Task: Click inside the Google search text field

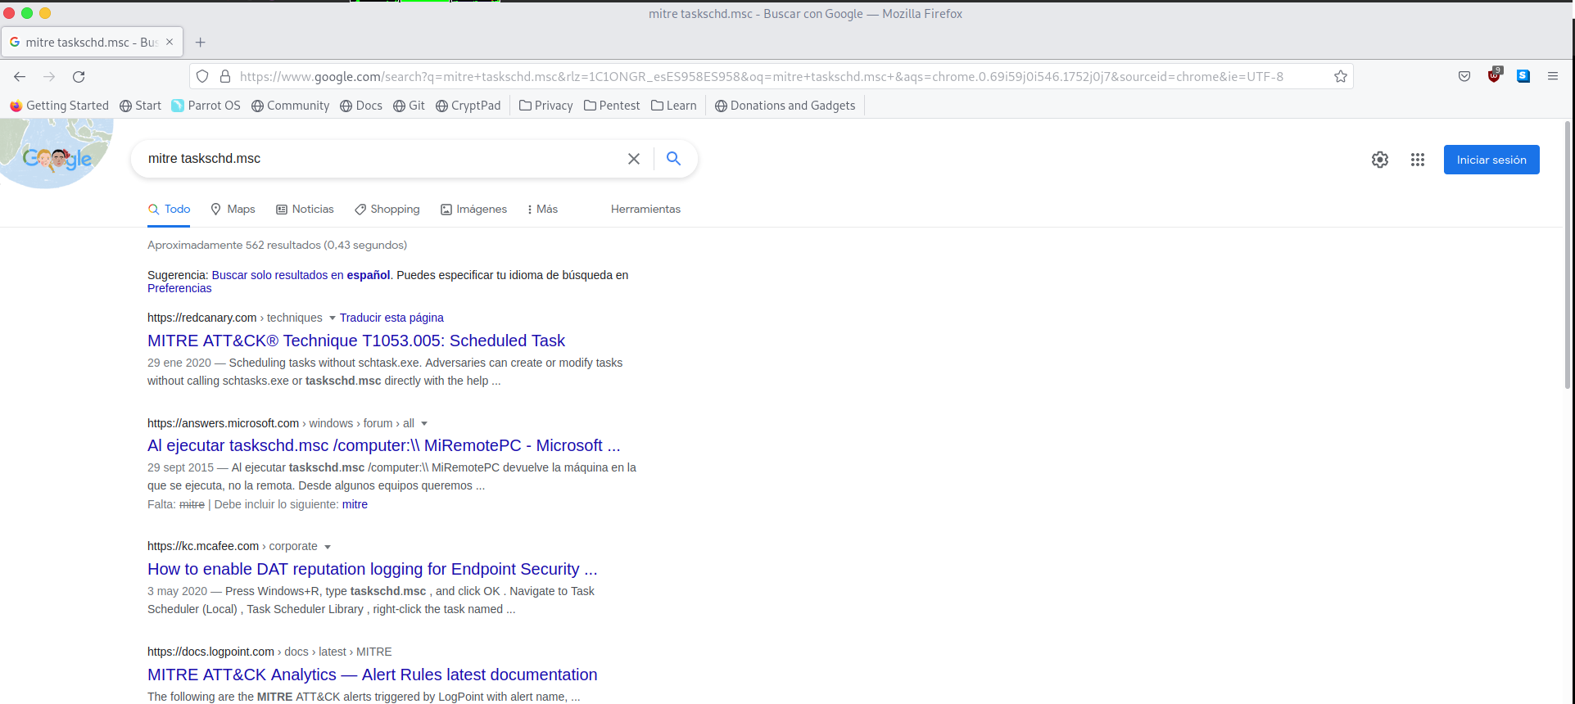Action: click(x=377, y=159)
